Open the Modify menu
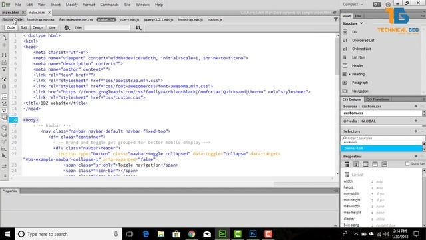 [x=71, y=5]
